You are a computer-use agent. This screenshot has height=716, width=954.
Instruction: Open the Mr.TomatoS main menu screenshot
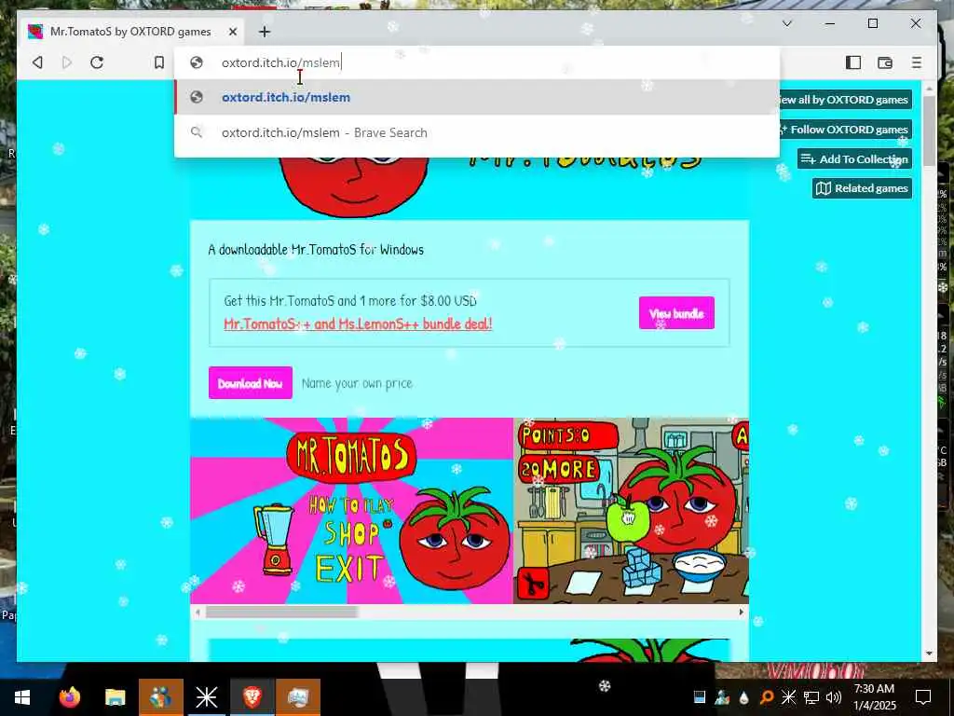pyautogui.click(x=351, y=510)
